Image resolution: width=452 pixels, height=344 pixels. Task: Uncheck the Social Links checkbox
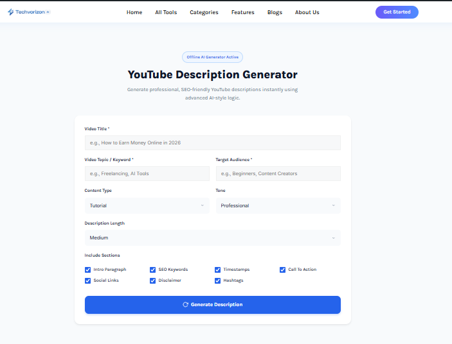(87, 280)
